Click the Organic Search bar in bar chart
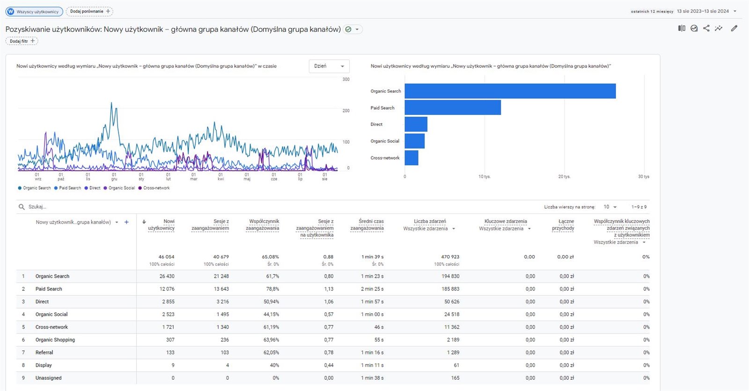The height and width of the screenshot is (391, 749). [510, 91]
